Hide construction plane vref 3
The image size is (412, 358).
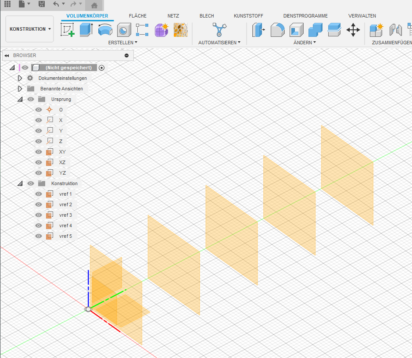tap(39, 215)
